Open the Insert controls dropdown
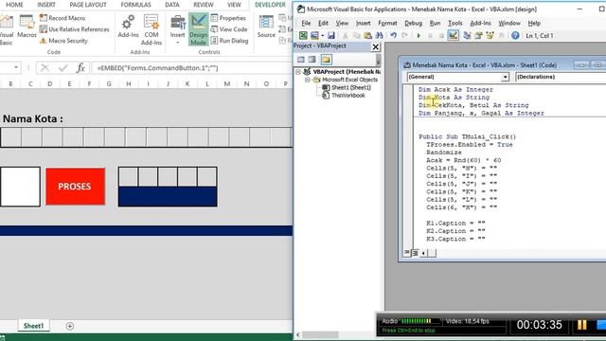 [x=178, y=30]
